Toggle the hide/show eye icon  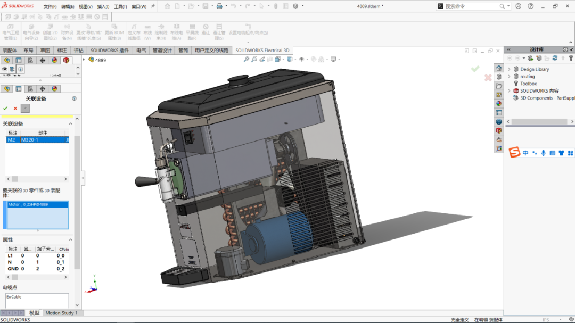point(5,69)
